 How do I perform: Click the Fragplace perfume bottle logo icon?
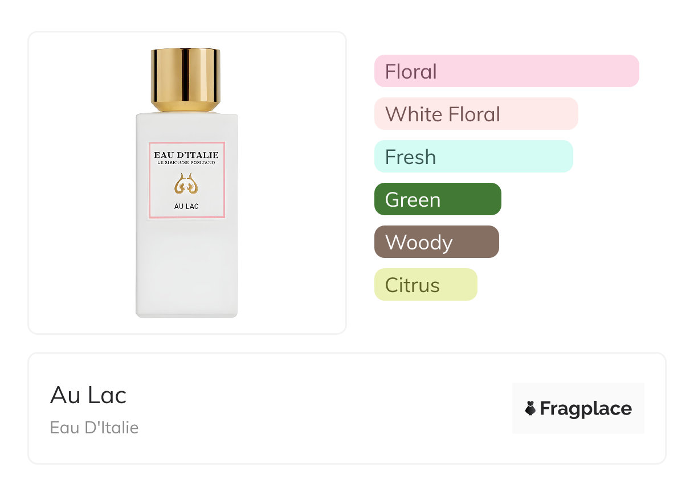pyautogui.click(x=530, y=408)
